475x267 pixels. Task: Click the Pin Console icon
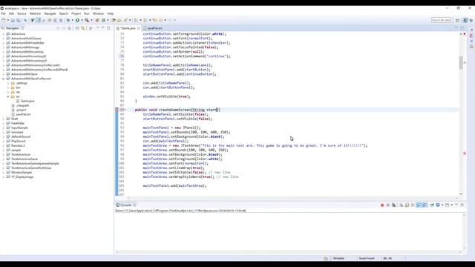point(432,205)
